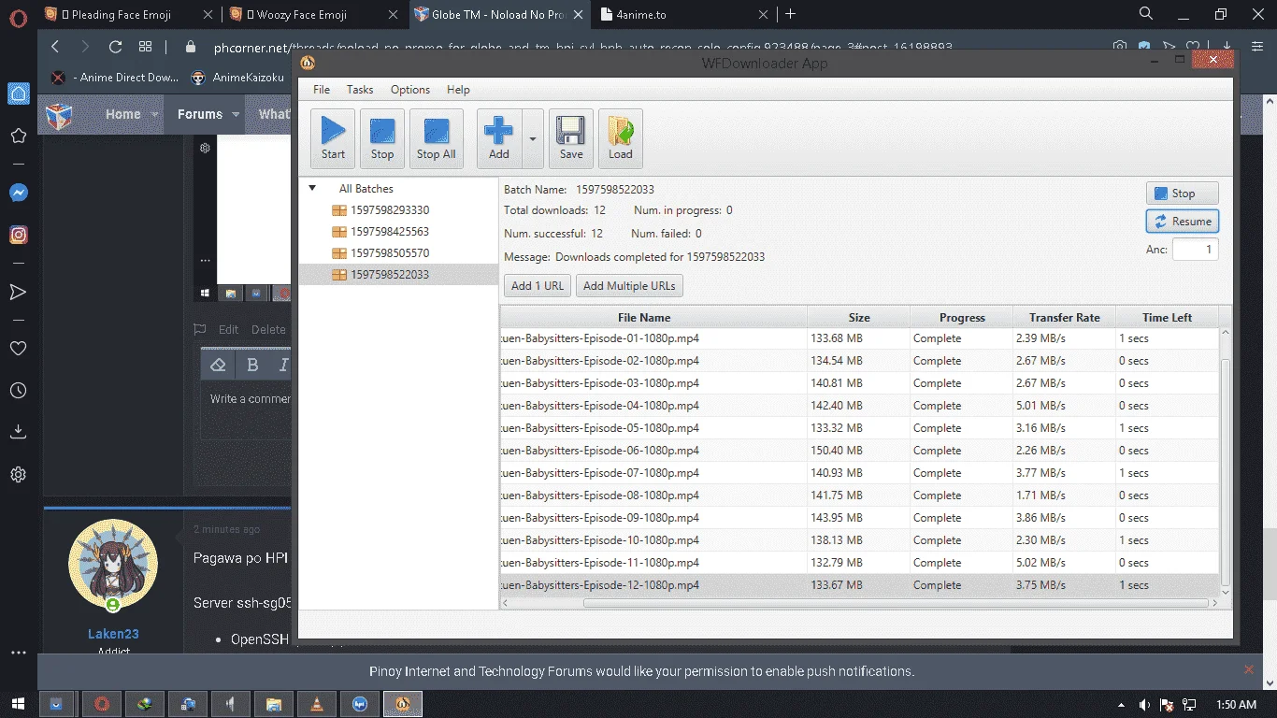This screenshot has width=1277, height=718.
Task: Click the download table's vertical scrollbar
Action: click(1226, 473)
